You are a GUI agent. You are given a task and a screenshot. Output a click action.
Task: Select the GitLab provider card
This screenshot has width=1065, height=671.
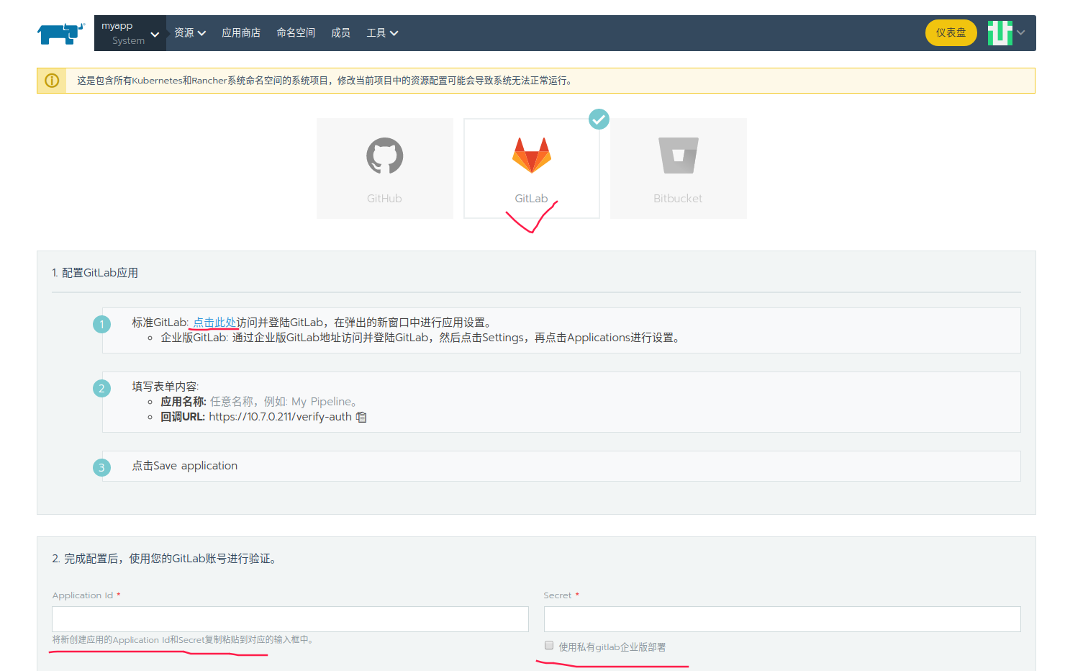click(532, 168)
